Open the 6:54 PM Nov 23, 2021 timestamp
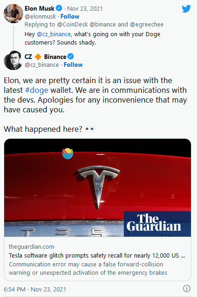The height and width of the screenshot is (297, 197). coord(35,289)
